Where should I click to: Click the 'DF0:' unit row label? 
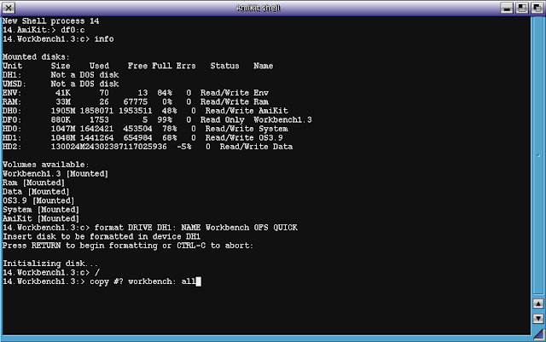coord(12,120)
